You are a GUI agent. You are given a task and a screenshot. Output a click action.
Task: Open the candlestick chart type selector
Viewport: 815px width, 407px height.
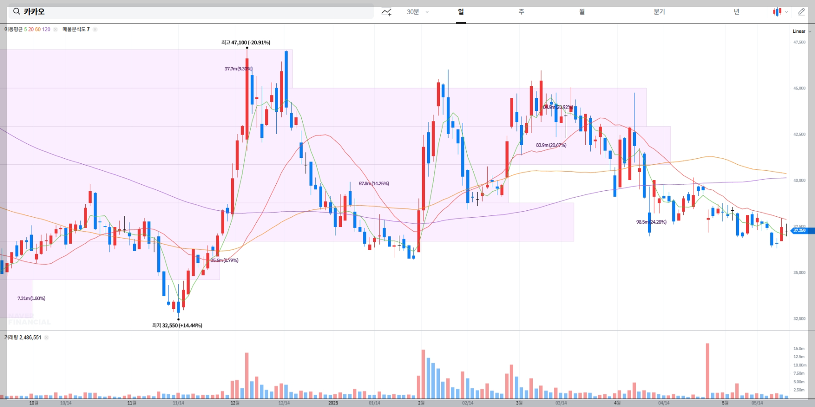pos(780,12)
